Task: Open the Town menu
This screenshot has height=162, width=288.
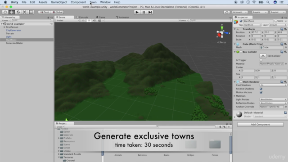Action: (93, 2)
